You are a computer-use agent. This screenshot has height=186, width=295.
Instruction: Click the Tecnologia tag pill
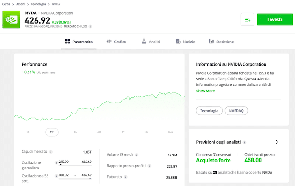coord(209,111)
